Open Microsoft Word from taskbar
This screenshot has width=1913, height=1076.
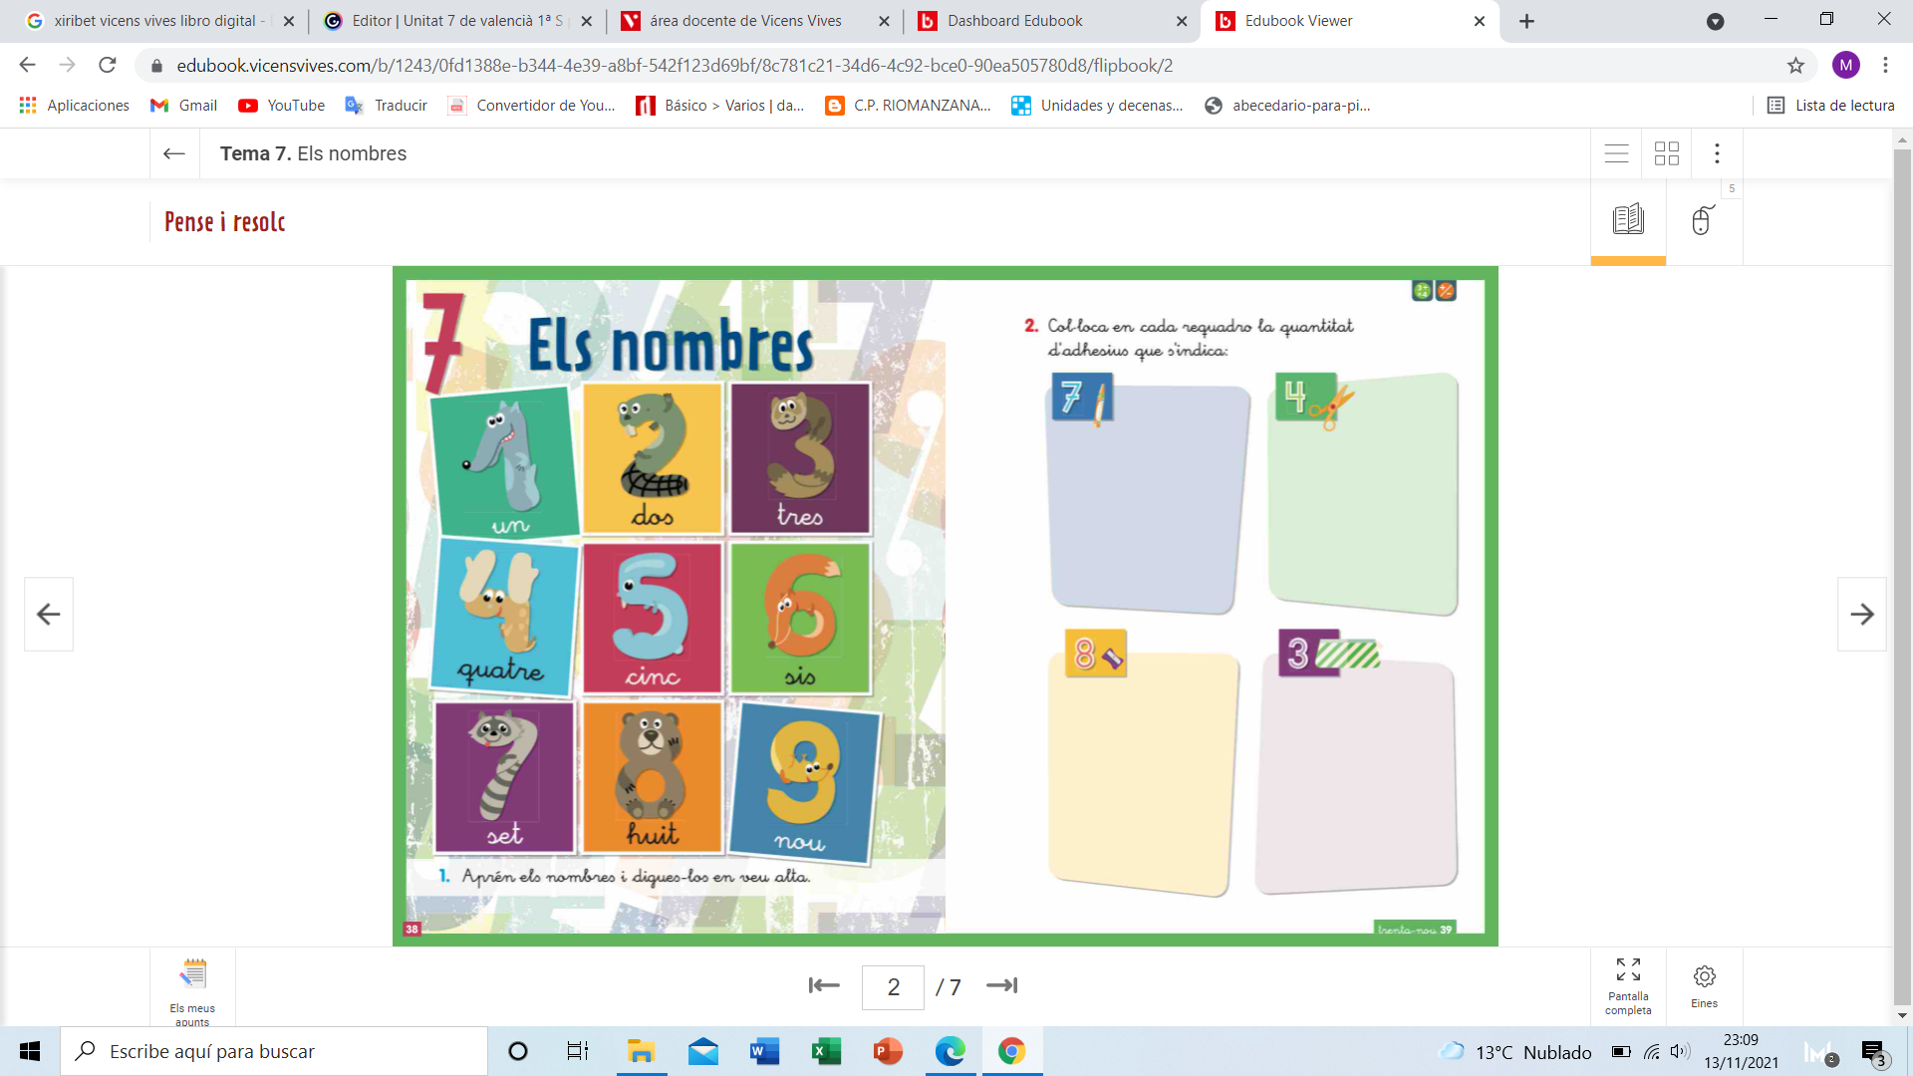point(764,1051)
